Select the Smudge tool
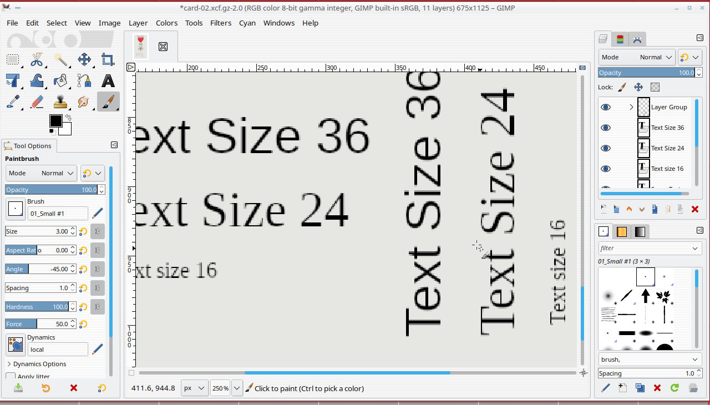The image size is (710, 405). (x=84, y=102)
